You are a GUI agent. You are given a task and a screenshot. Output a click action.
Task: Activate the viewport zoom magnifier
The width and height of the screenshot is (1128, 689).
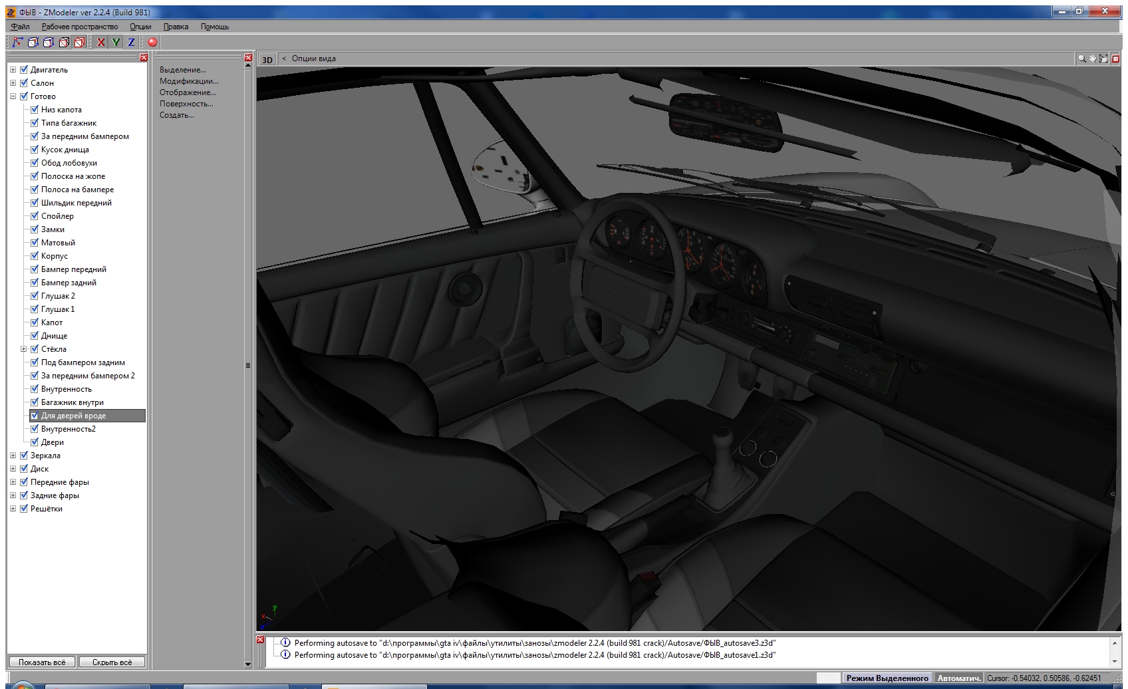click(x=1081, y=59)
